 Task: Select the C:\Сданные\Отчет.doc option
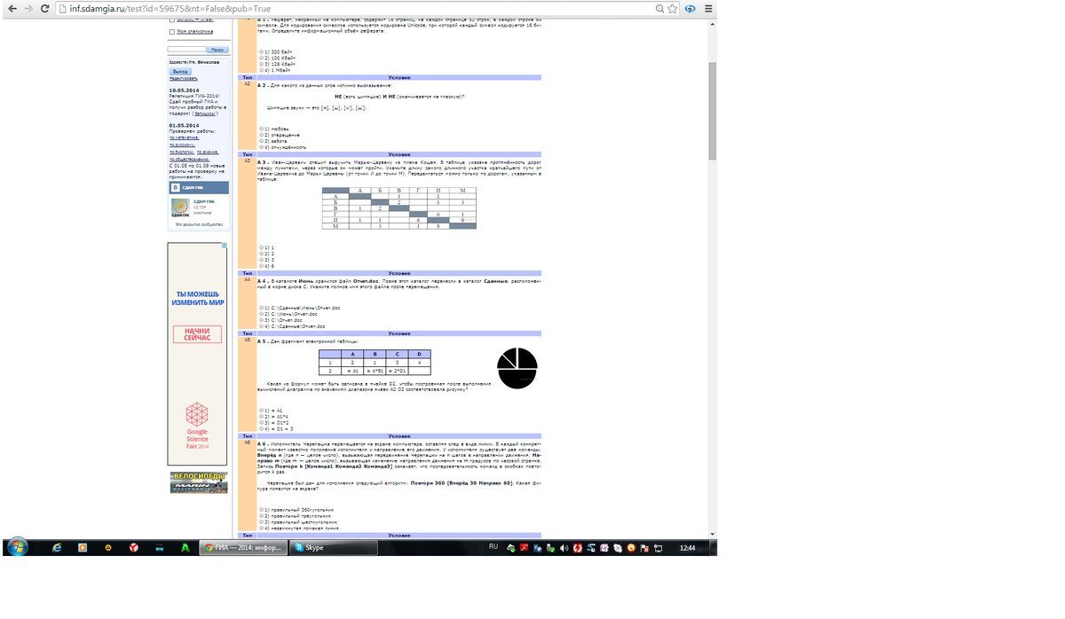coord(263,325)
